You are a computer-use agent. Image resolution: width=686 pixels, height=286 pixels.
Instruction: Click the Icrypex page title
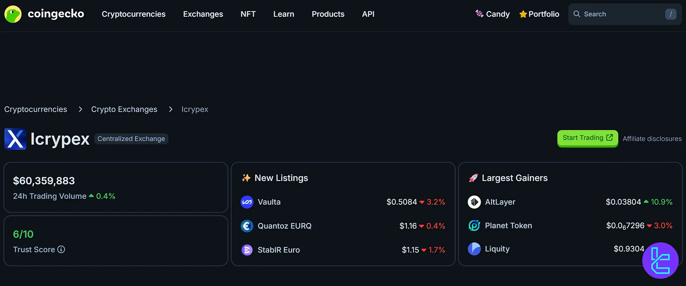60,139
